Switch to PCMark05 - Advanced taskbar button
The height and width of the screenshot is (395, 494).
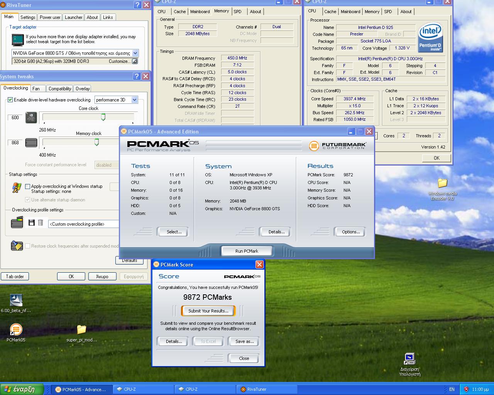[82, 389]
